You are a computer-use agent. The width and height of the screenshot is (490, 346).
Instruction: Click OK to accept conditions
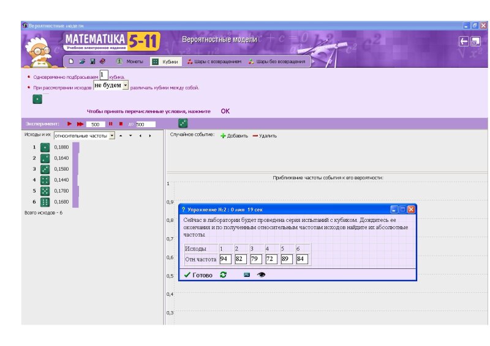(x=225, y=111)
